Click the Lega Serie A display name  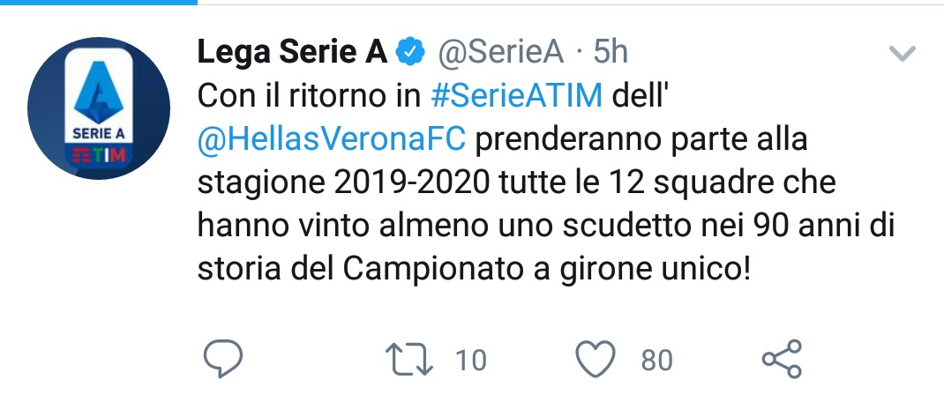tap(293, 52)
